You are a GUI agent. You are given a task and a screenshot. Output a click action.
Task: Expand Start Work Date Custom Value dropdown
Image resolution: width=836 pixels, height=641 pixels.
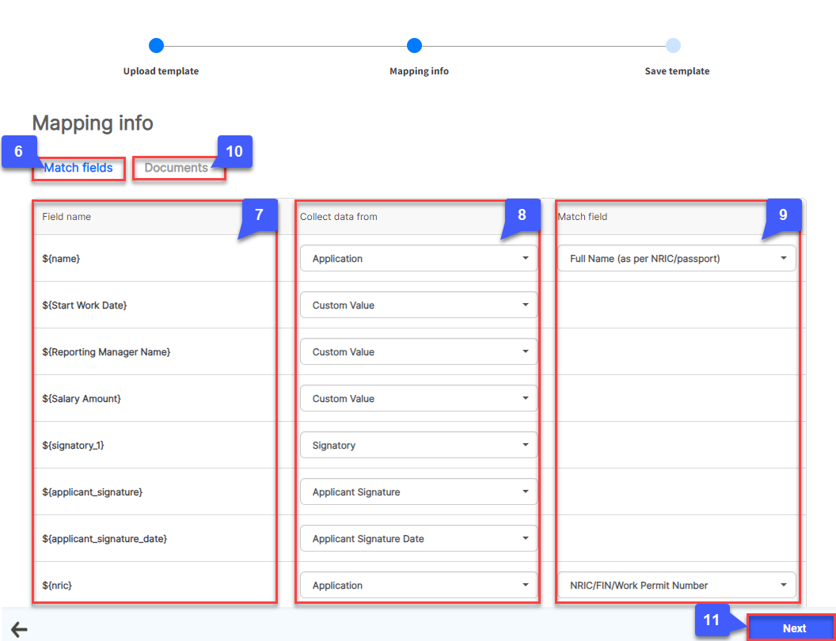point(418,305)
